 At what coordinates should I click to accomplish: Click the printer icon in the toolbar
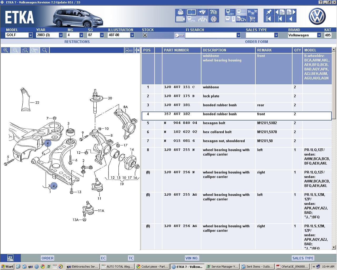coord(180,12)
